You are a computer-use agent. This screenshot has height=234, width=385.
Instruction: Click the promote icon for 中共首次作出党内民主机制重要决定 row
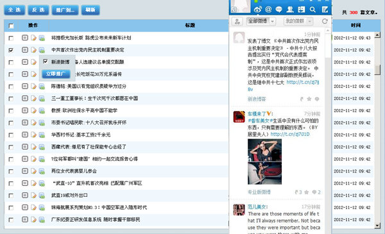click(x=42, y=50)
